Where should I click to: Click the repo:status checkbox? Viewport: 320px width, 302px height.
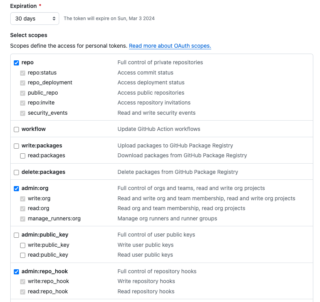click(23, 73)
